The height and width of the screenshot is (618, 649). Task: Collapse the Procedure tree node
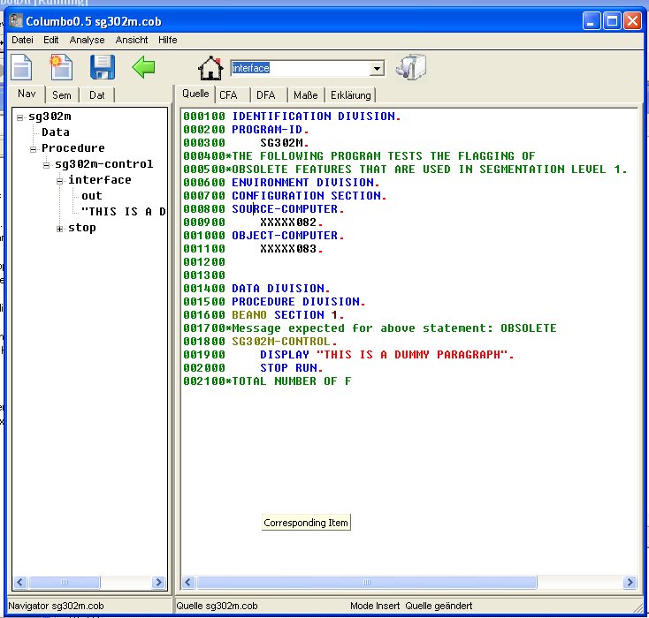point(34,148)
